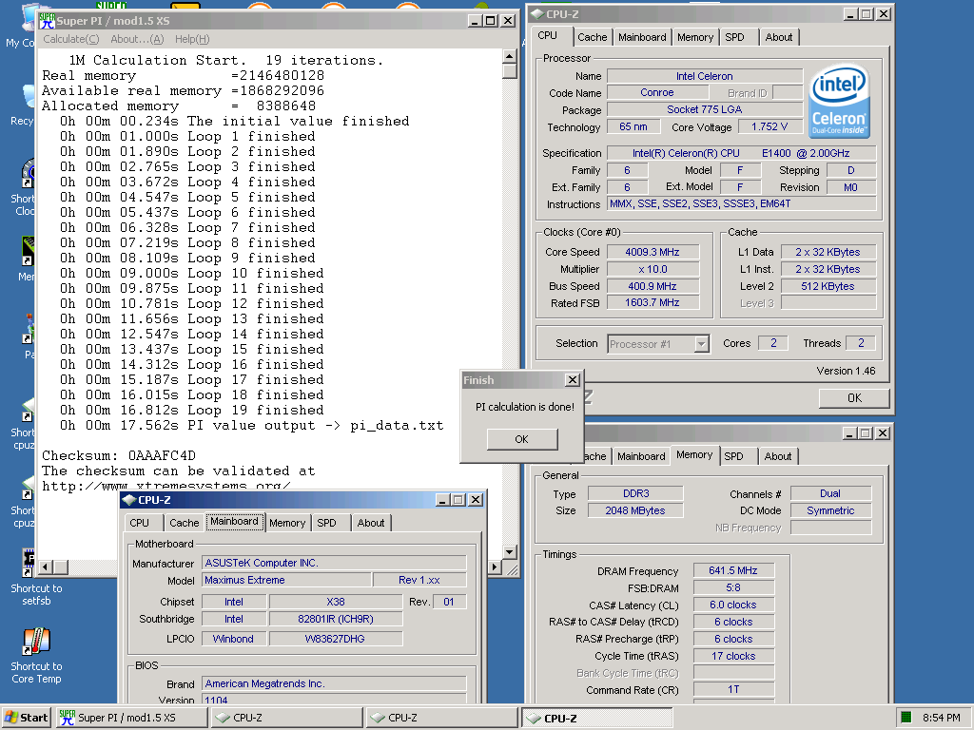Click Super PI scroll down arrow
The width and height of the screenshot is (974, 730).
[x=510, y=551]
